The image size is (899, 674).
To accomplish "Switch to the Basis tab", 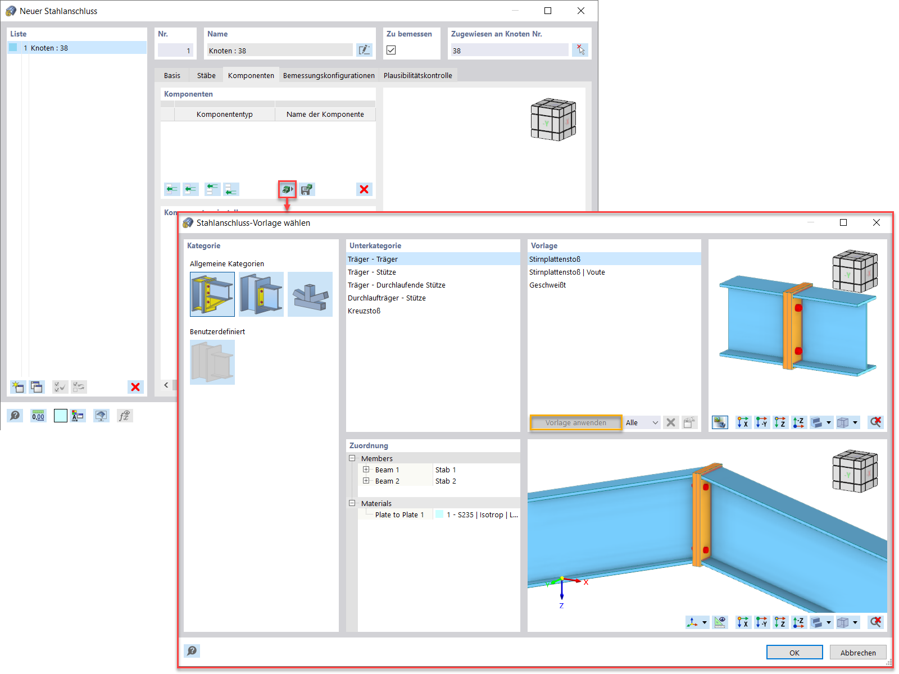I will click(172, 75).
